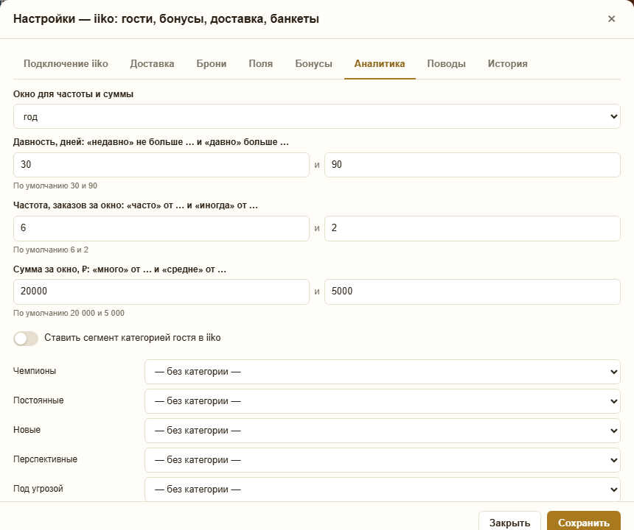Click the hint text "По умолчанию 6 и 2"

pos(51,250)
